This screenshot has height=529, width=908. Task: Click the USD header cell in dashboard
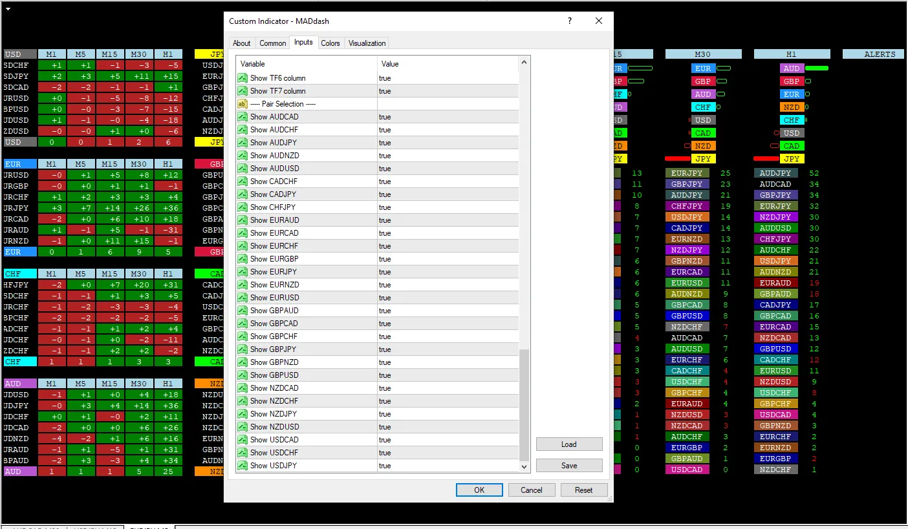20,54
